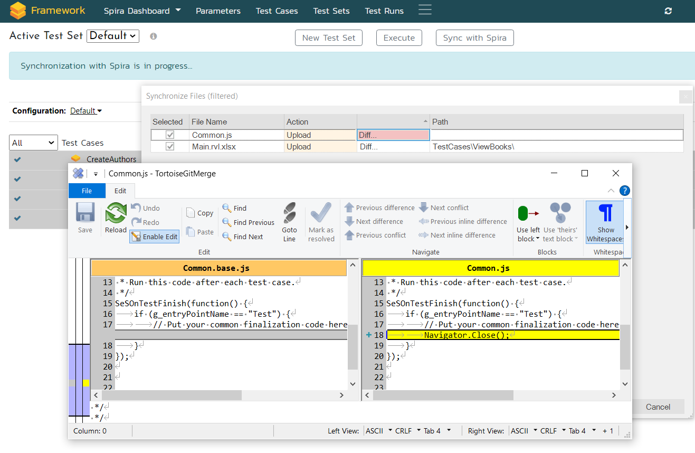Screen dimensions: 695x453
Task: Open the Active Test Set Default dropdown
Action: [112, 36]
